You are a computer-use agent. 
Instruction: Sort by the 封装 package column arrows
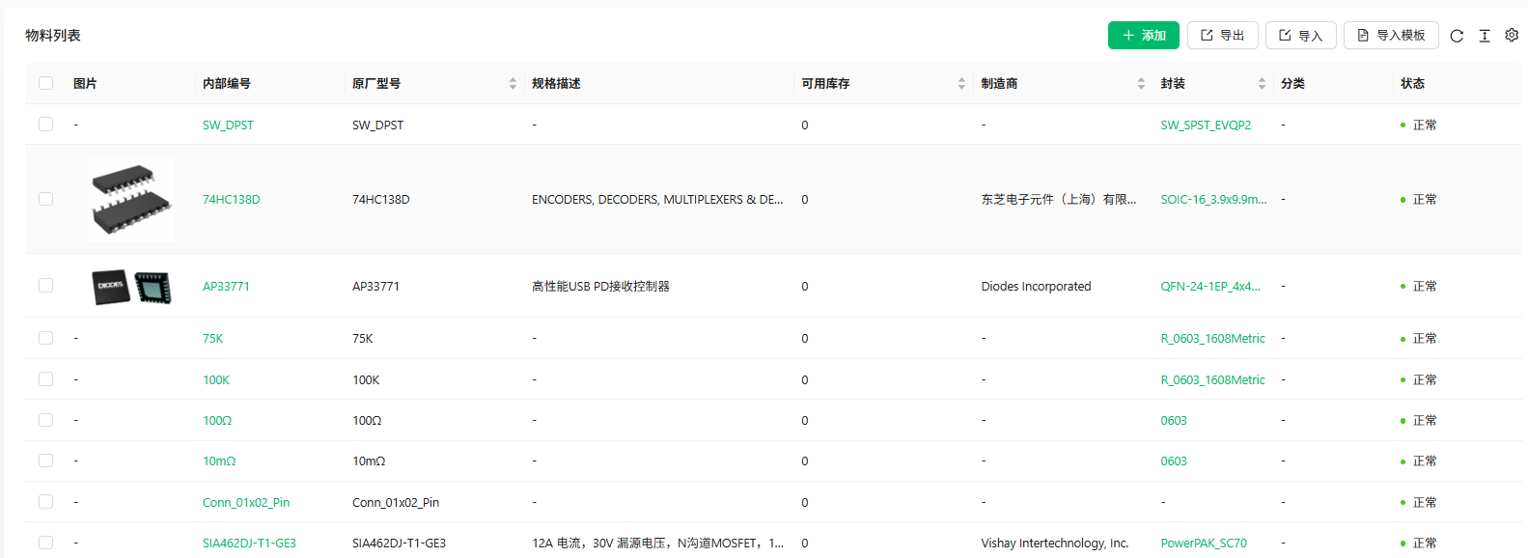1262,84
